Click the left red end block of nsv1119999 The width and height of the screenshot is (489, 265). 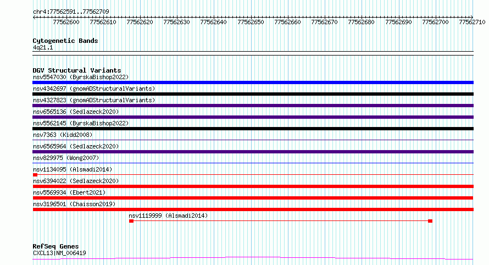point(131,221)
